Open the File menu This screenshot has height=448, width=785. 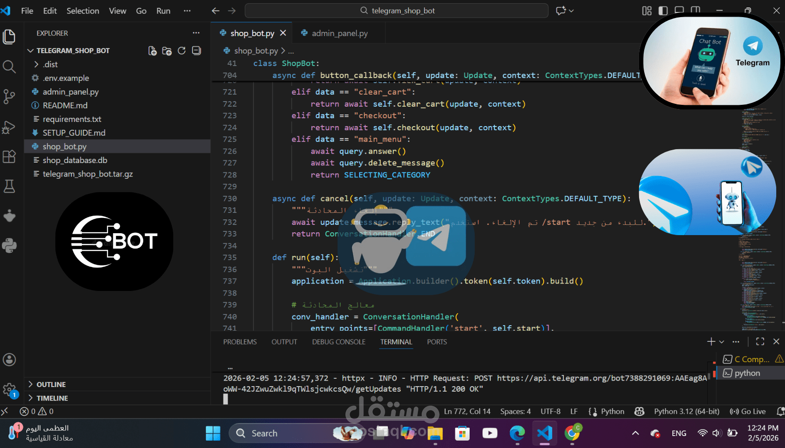click(x=27, y=11)
